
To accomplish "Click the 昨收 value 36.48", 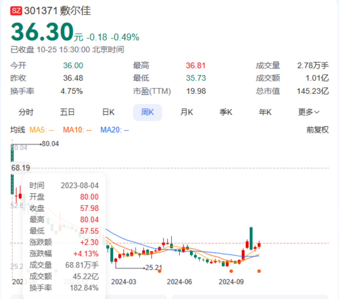I will [73, 78].
